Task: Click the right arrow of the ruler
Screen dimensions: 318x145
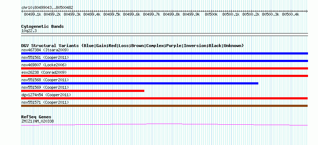Action: tap(307, 11)
